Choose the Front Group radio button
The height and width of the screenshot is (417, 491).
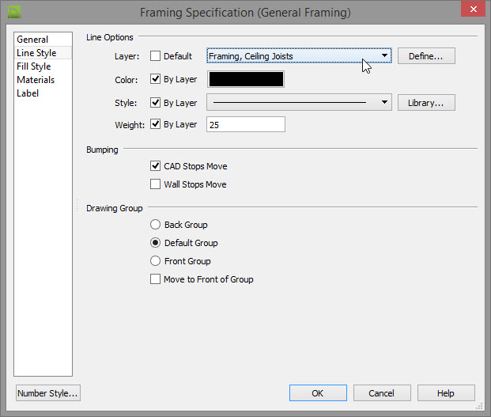[x=155, y=260]
